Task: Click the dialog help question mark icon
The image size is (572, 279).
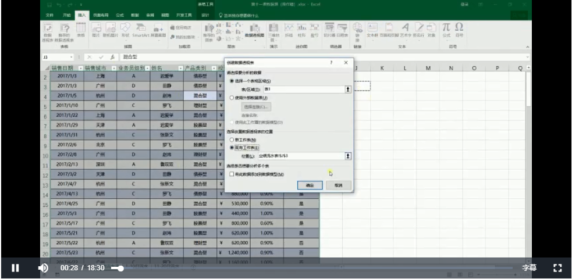Action: (x=331, y=62)
